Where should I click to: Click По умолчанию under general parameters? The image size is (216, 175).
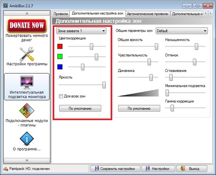pos(139,108)
